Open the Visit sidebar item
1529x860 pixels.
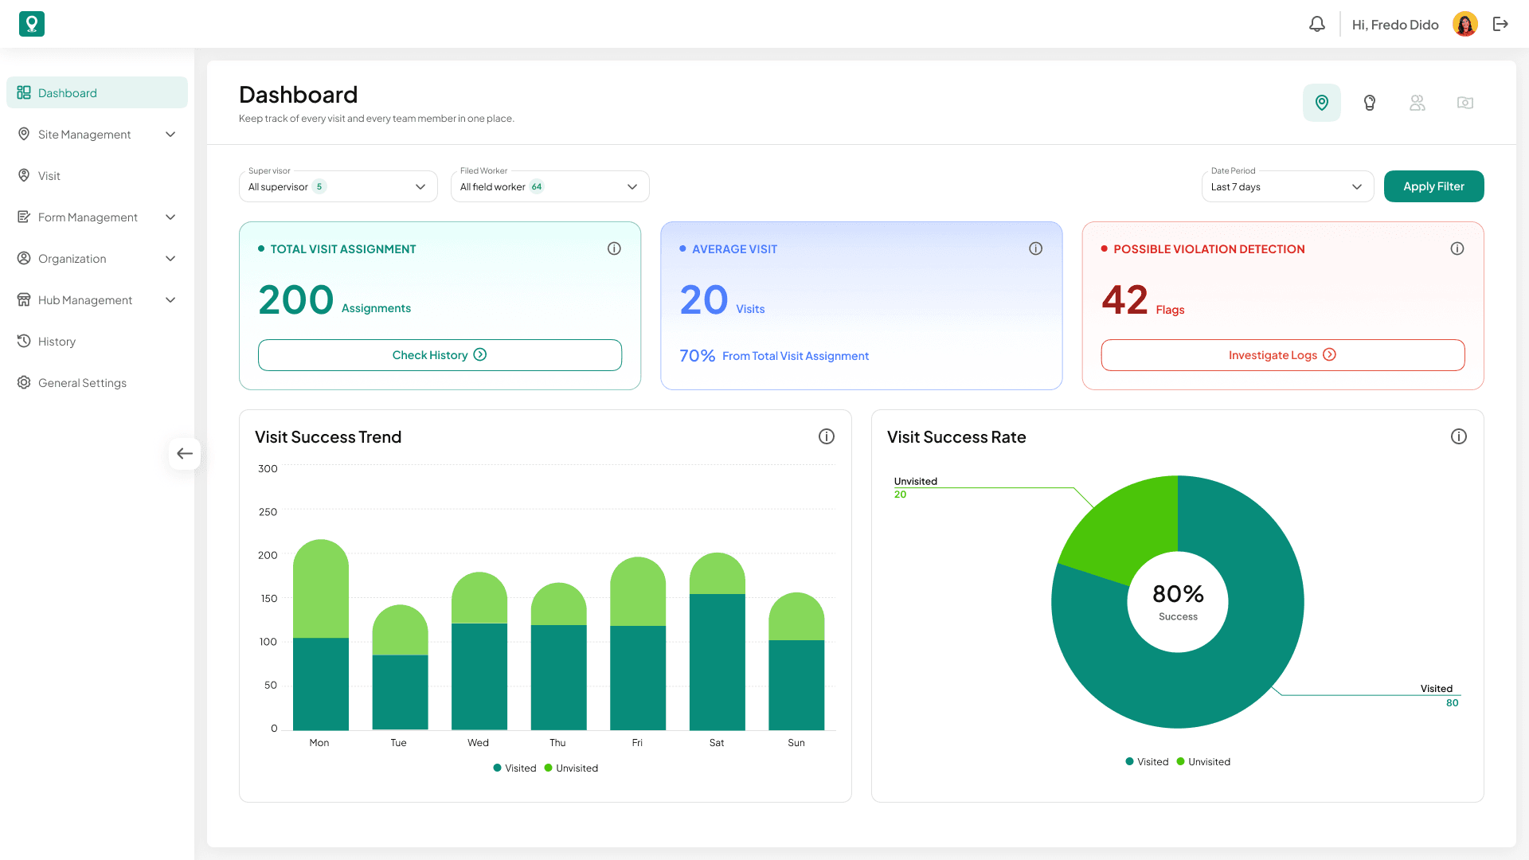pyautogui.click(x=97, y=175)
